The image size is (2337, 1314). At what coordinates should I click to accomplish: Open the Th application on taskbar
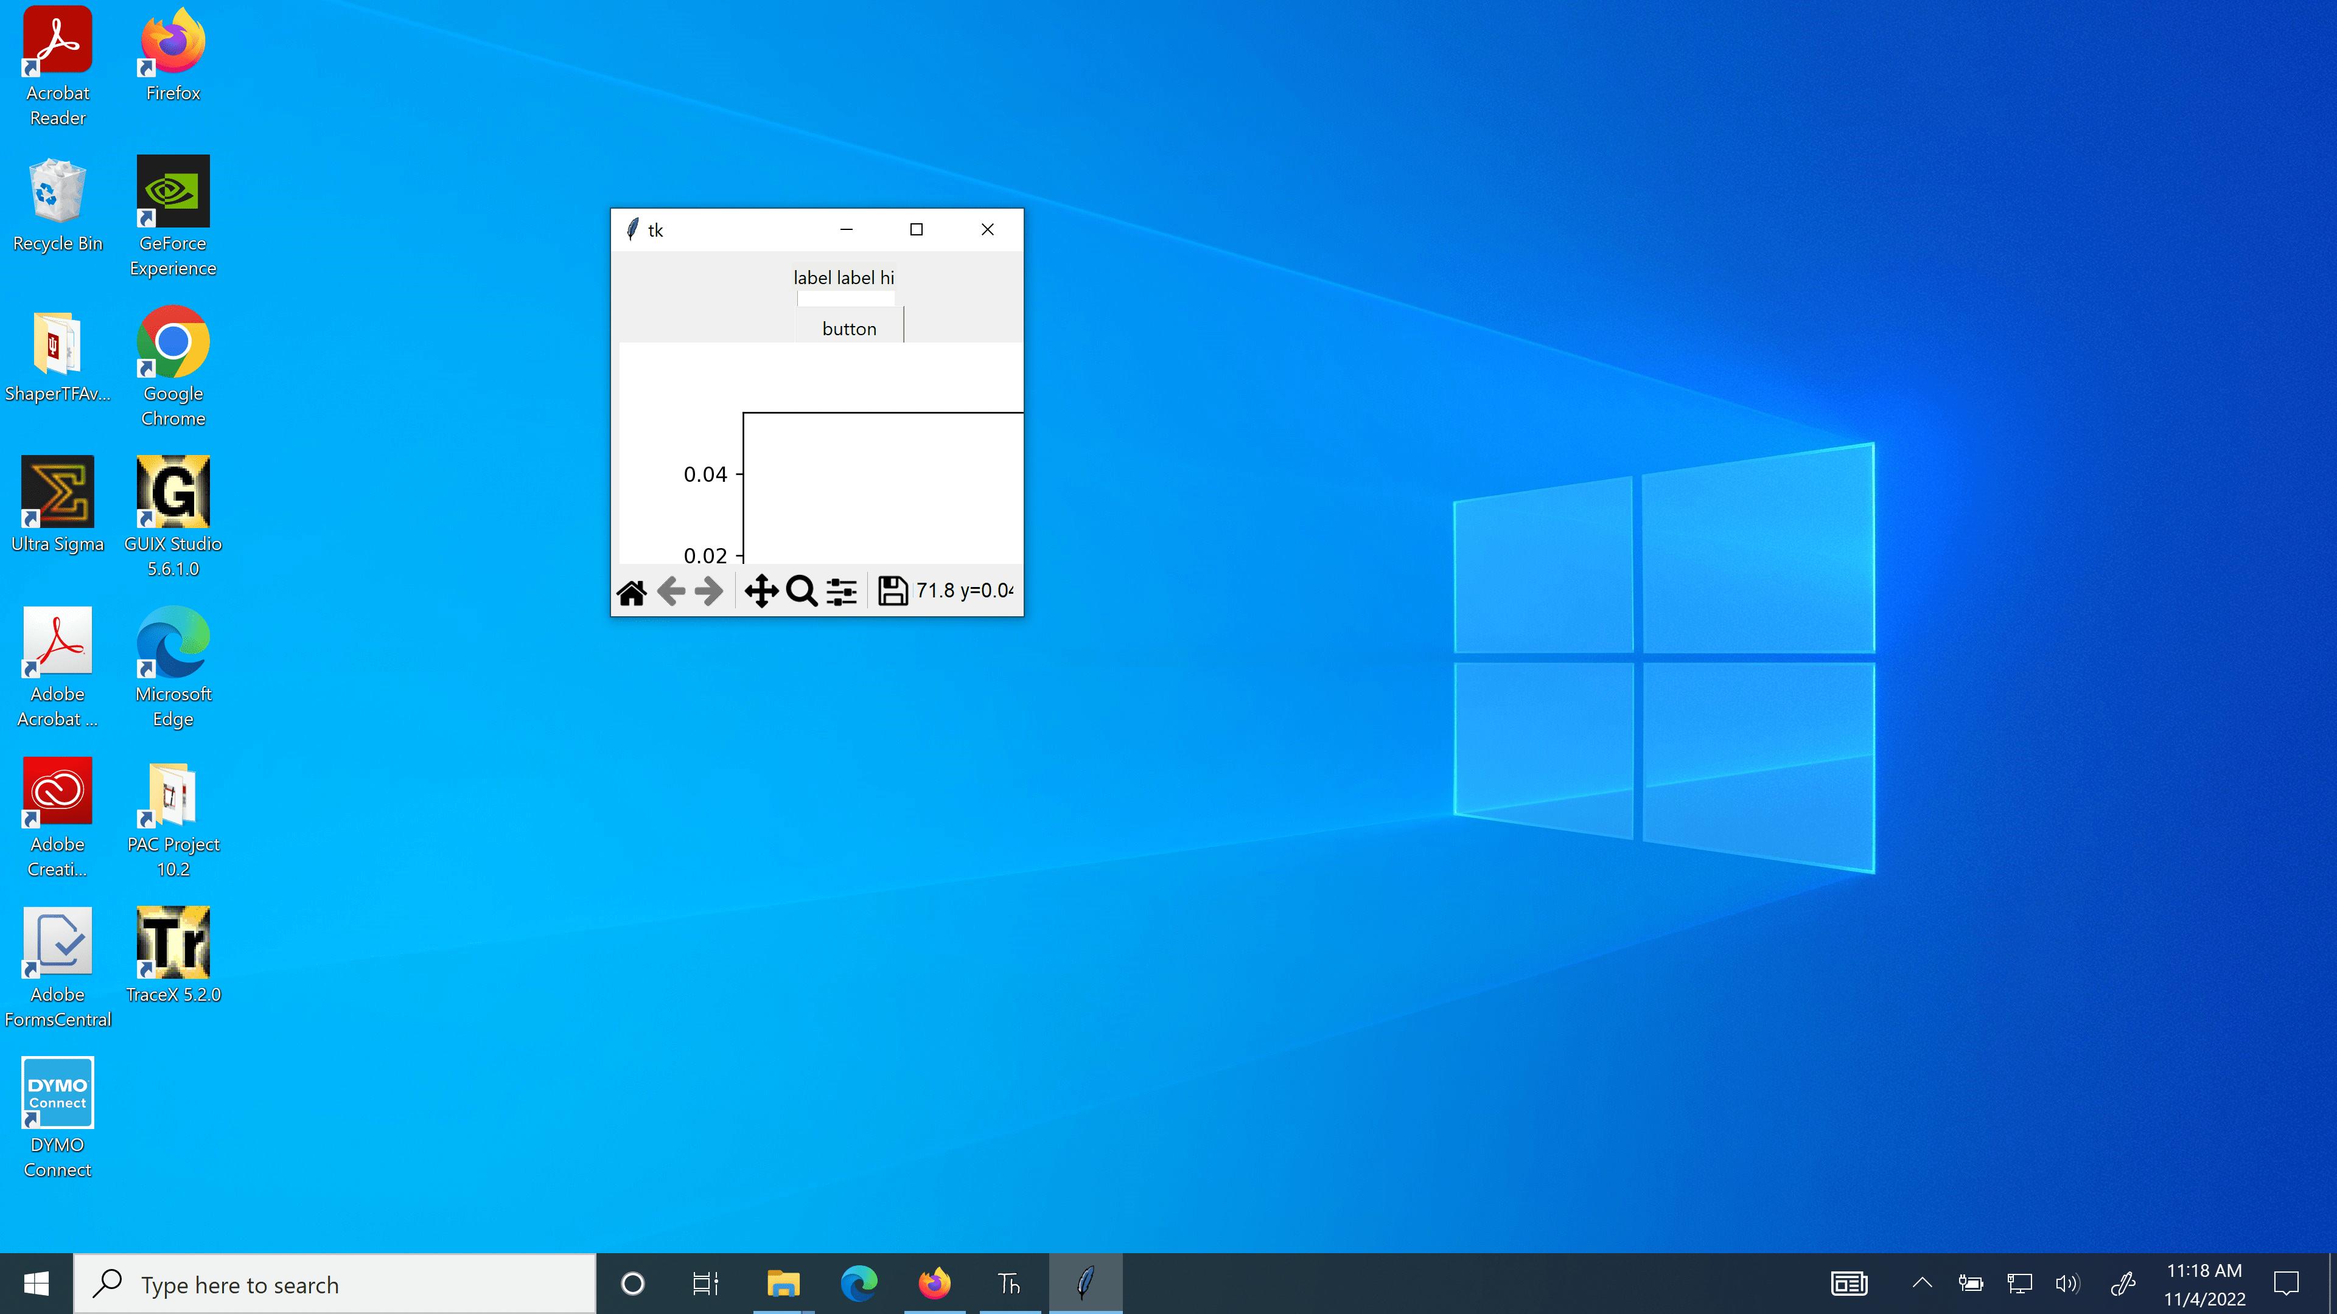pyautogui.click(x=1009, y=1284)
